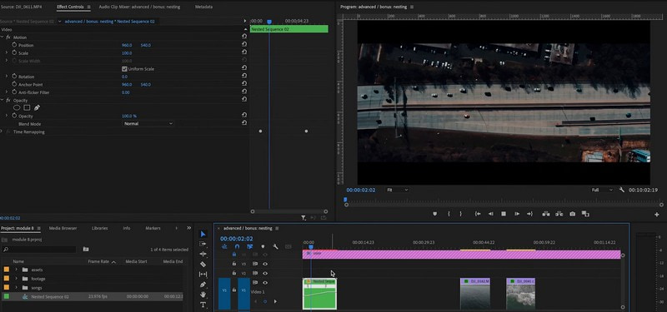Create ellipse opacity mask
Image resolution: width=667 pixels, height=312 pixels.
click(17, 108)
